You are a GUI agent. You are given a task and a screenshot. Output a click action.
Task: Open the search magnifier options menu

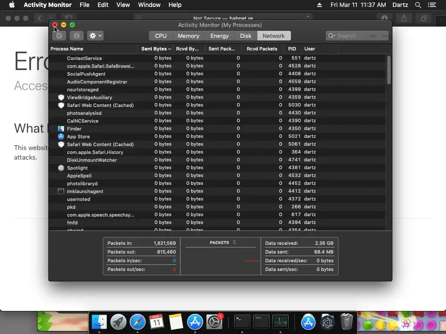pos(331,36)
